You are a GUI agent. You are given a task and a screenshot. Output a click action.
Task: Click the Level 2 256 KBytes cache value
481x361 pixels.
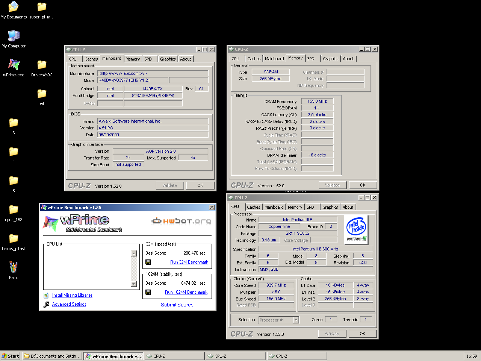[336, 299]
